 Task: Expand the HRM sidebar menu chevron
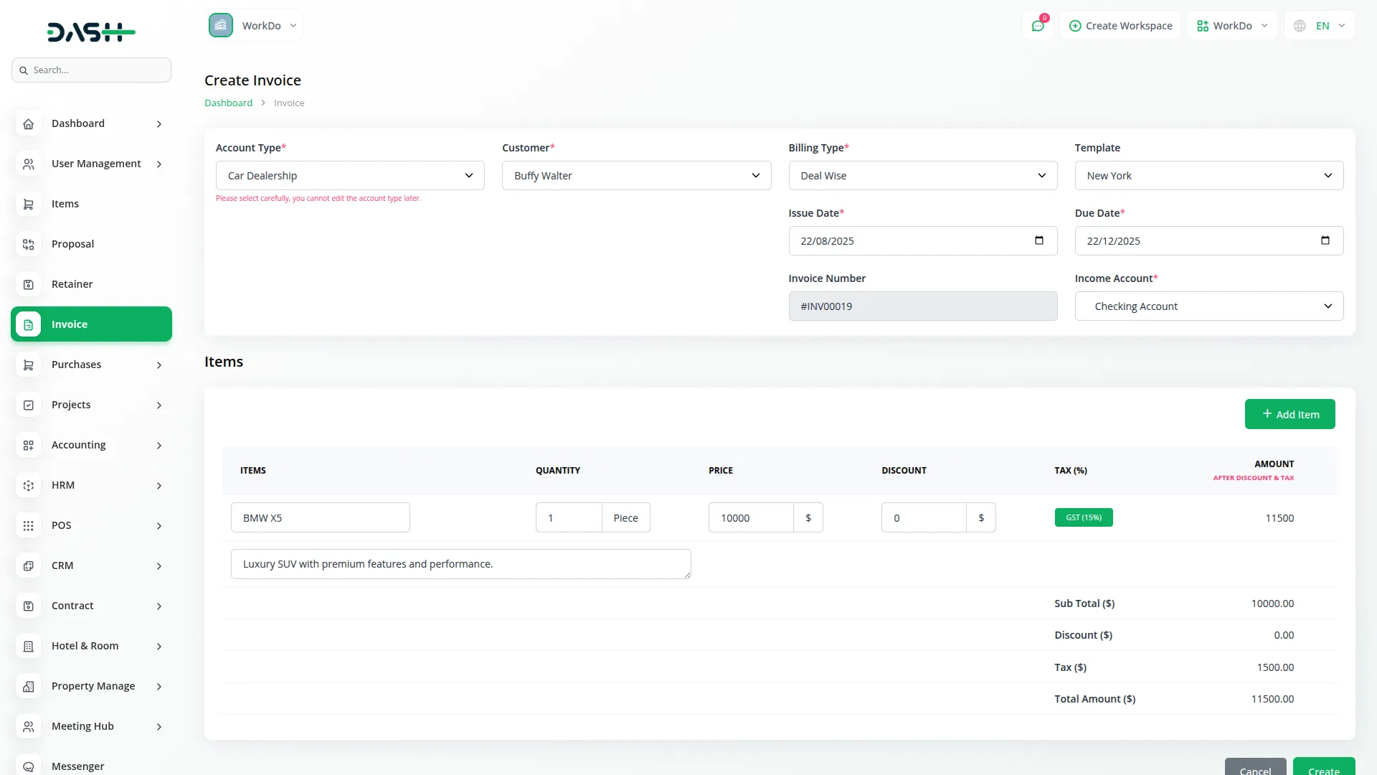point(159,486)
